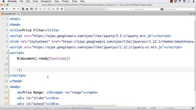Image resolution: width=196 pixels, height=110 pixels.
Task: Click the US flag input source icon
Action: 184,1
